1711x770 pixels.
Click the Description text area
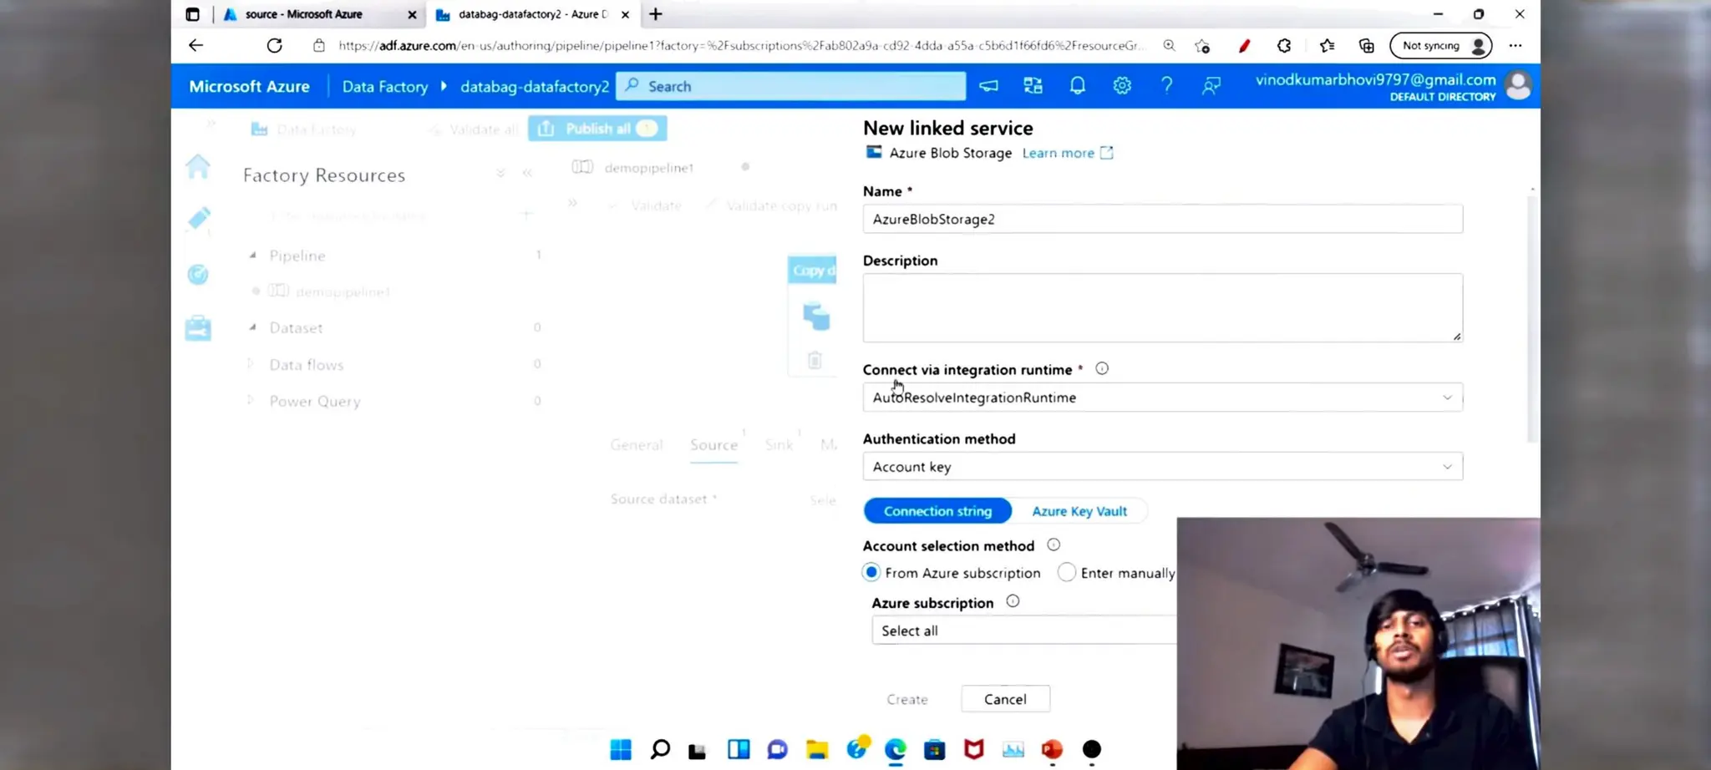click(1162, 307)
